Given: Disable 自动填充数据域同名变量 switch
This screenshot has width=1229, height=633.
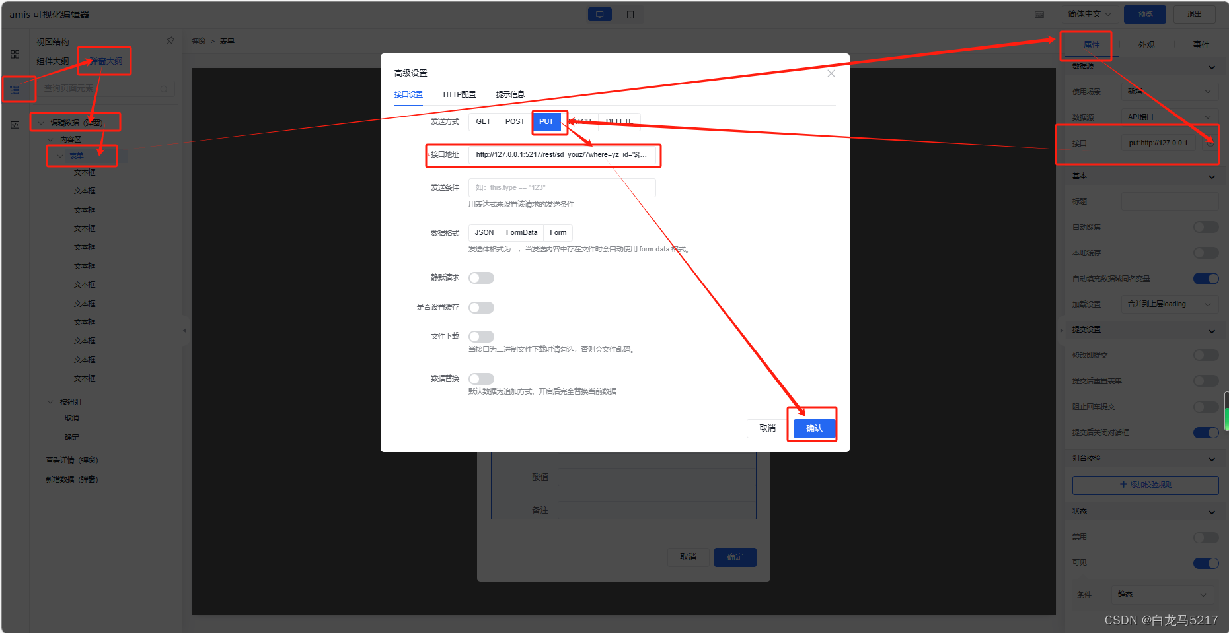Looking at the screenshot, I should [x=1206, y=279].
